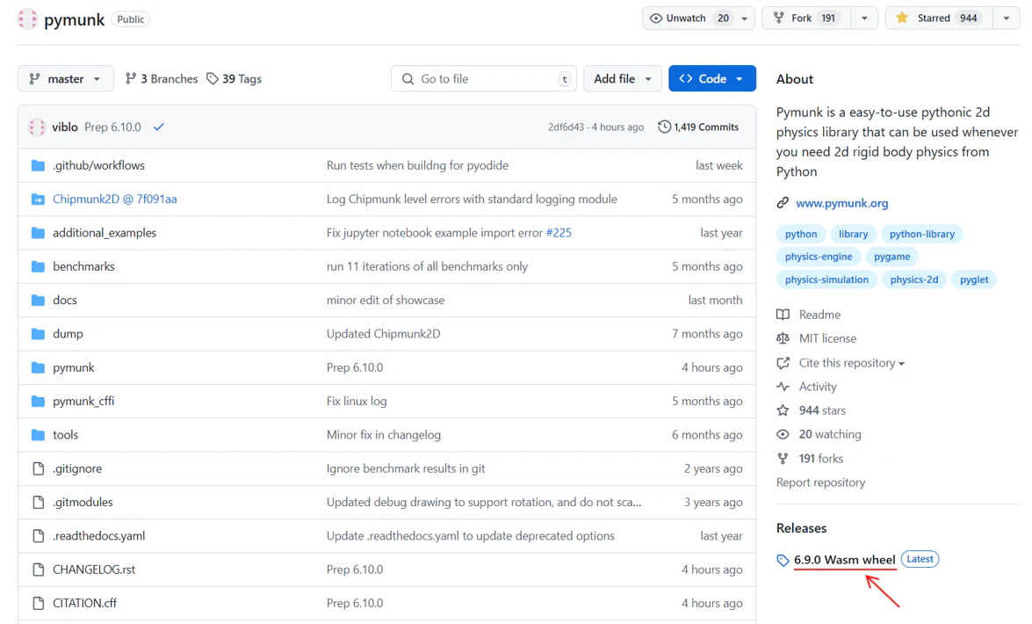Click the Releases heading

click(801, 528)
